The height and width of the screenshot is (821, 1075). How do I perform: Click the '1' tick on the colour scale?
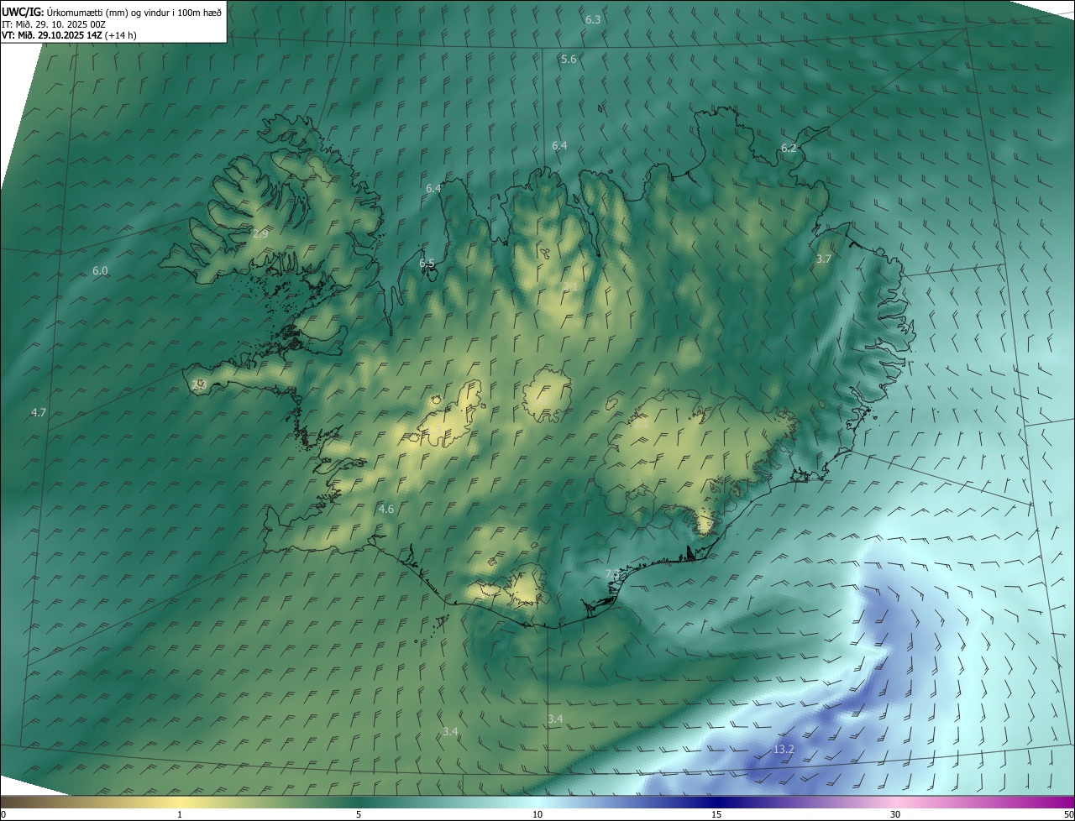tap(180, 814)
